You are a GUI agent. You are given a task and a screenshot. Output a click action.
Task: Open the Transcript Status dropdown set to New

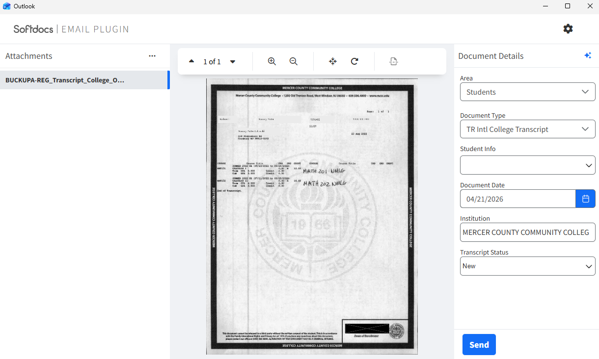[527, 266]
